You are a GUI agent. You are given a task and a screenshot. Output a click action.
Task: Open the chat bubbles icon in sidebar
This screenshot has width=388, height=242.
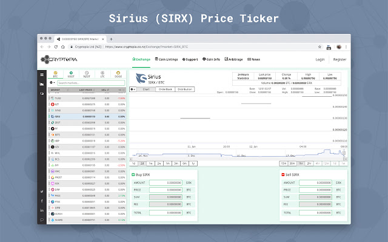click(x=42, y=93)
